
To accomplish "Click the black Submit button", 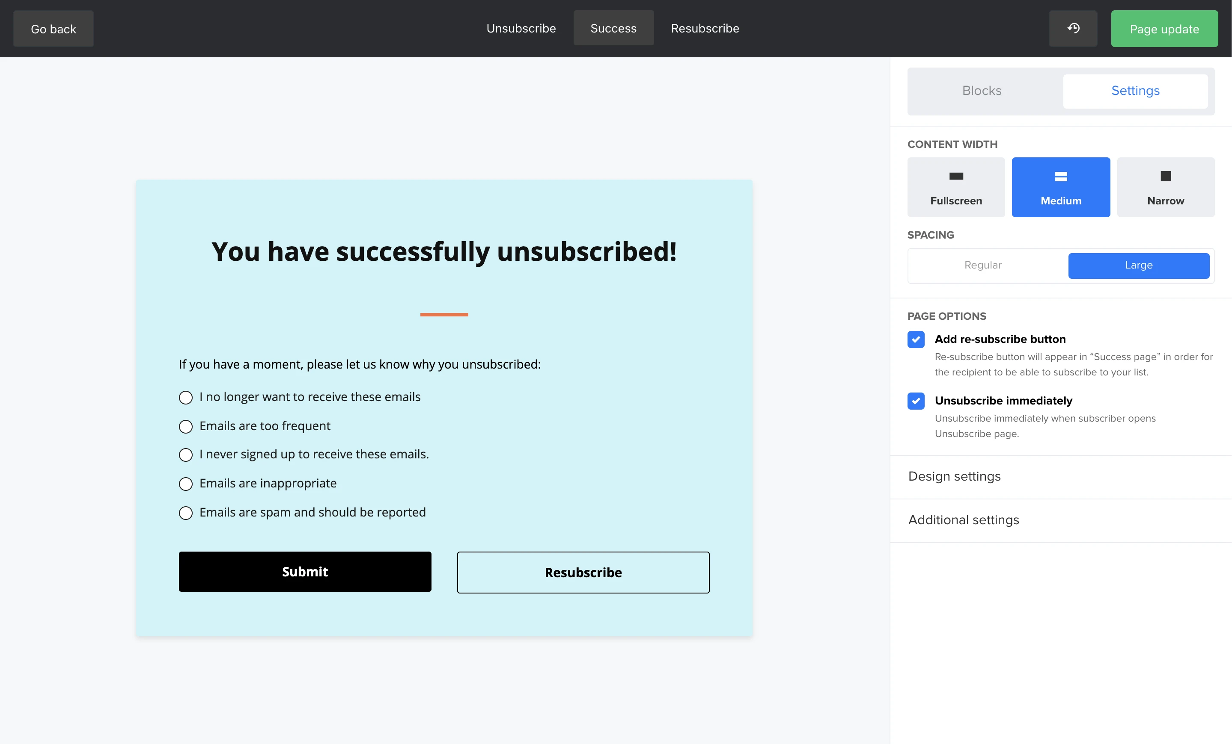I will point(305,572).
